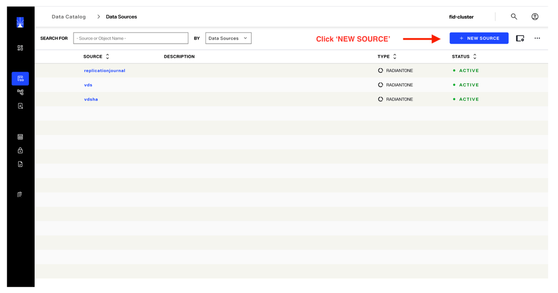Click RADIANTONE type text in replicationjournal row

tap(400, 71)
